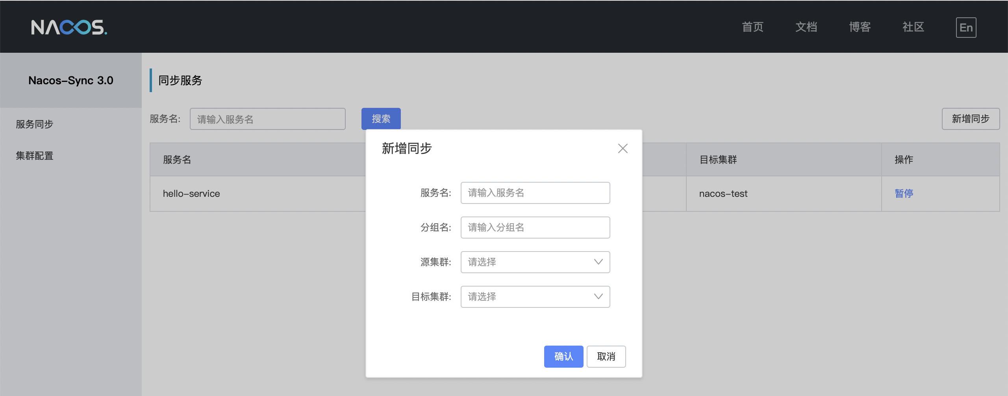Open the 目标集群 dropdown in dialog

point(535,297)
